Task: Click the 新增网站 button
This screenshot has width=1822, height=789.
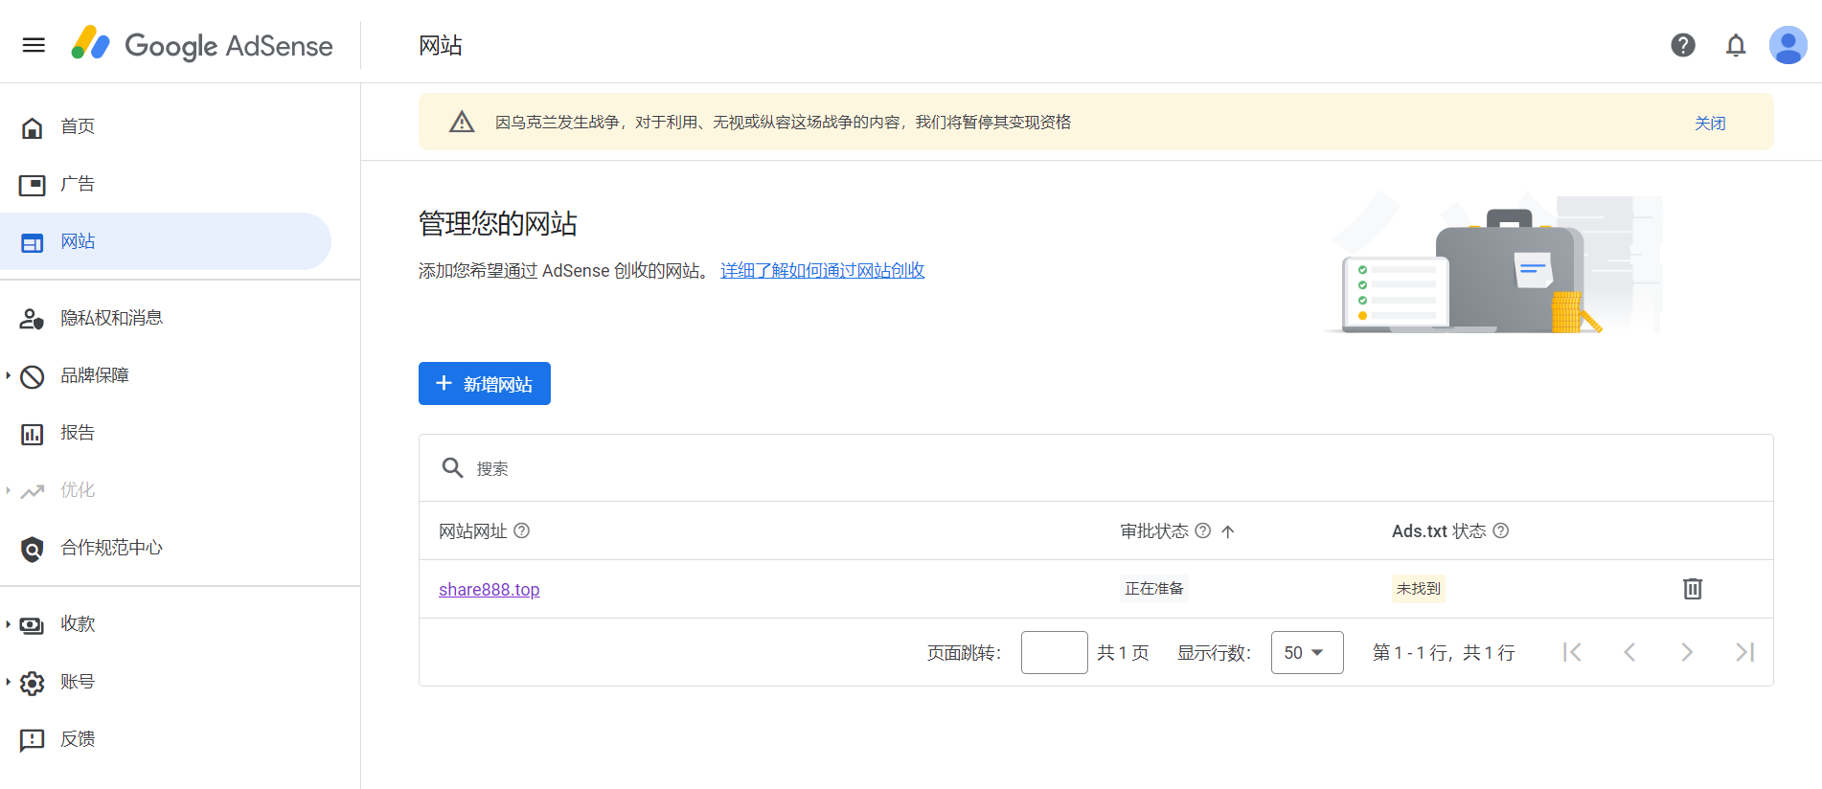Action: [x=485, y=383]
